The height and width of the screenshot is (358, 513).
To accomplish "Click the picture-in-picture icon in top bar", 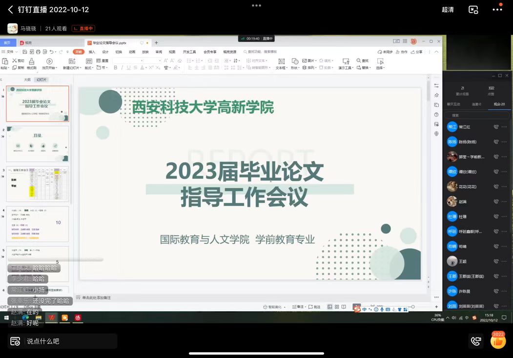I will click(x=473, y=10).
